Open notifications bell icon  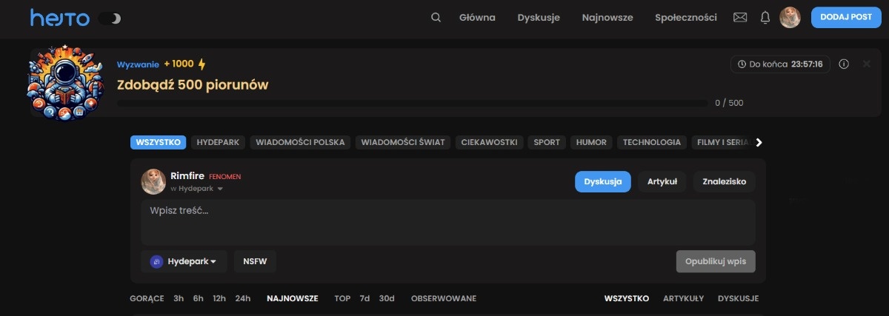[x=765, y=18]
